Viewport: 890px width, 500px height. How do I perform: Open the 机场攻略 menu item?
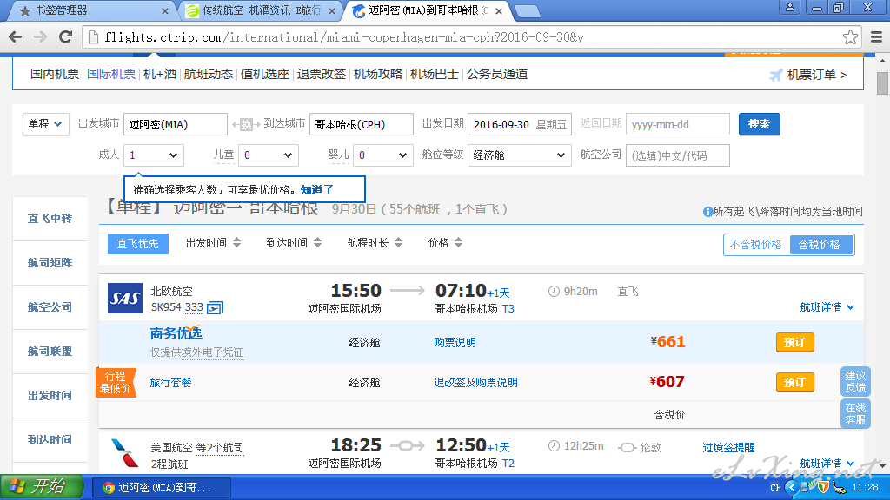(377, 75)
